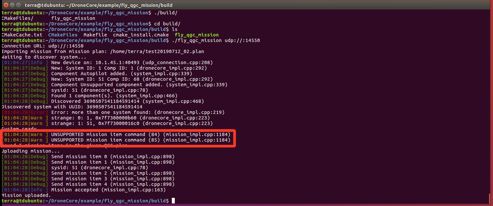Click 'Discovered 3690507541184591414 (system_impl.cpp:468)' debug line

[x=103, y=101]
